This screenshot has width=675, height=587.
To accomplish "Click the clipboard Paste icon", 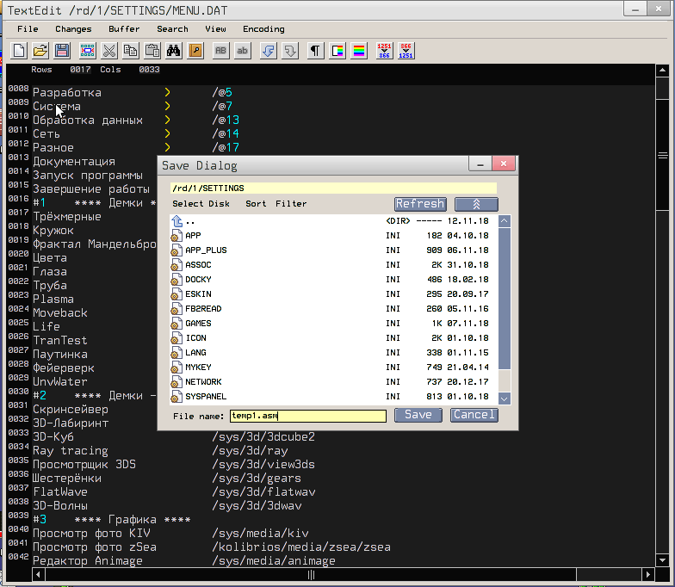I will pos(152,51).
